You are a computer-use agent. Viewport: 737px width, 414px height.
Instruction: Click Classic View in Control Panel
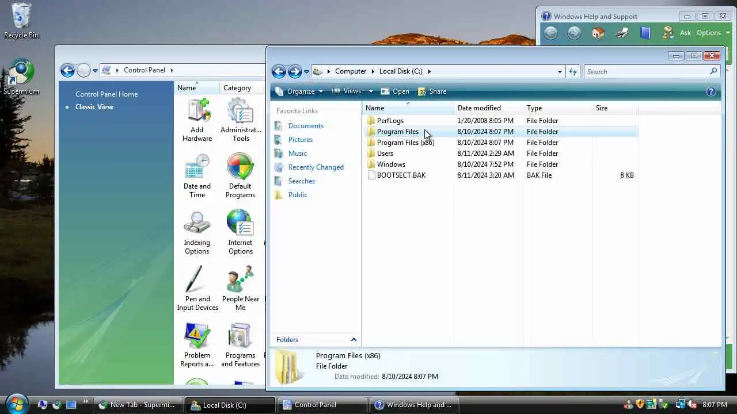pos(94,107)
